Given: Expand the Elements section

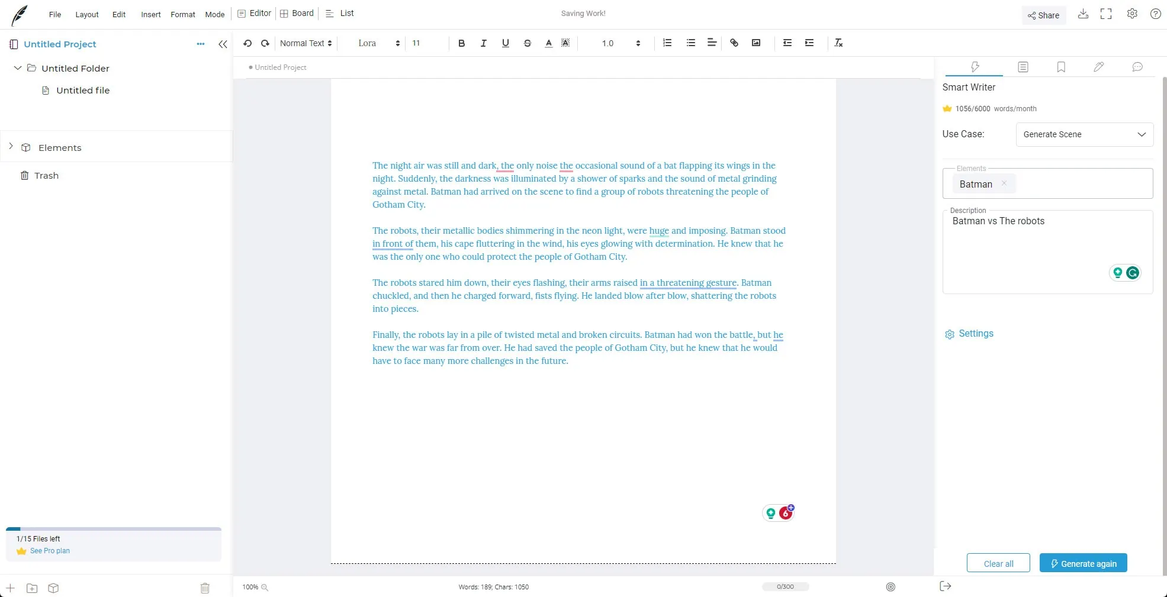Looking at the screenshot, I should (x=11, y=147).
